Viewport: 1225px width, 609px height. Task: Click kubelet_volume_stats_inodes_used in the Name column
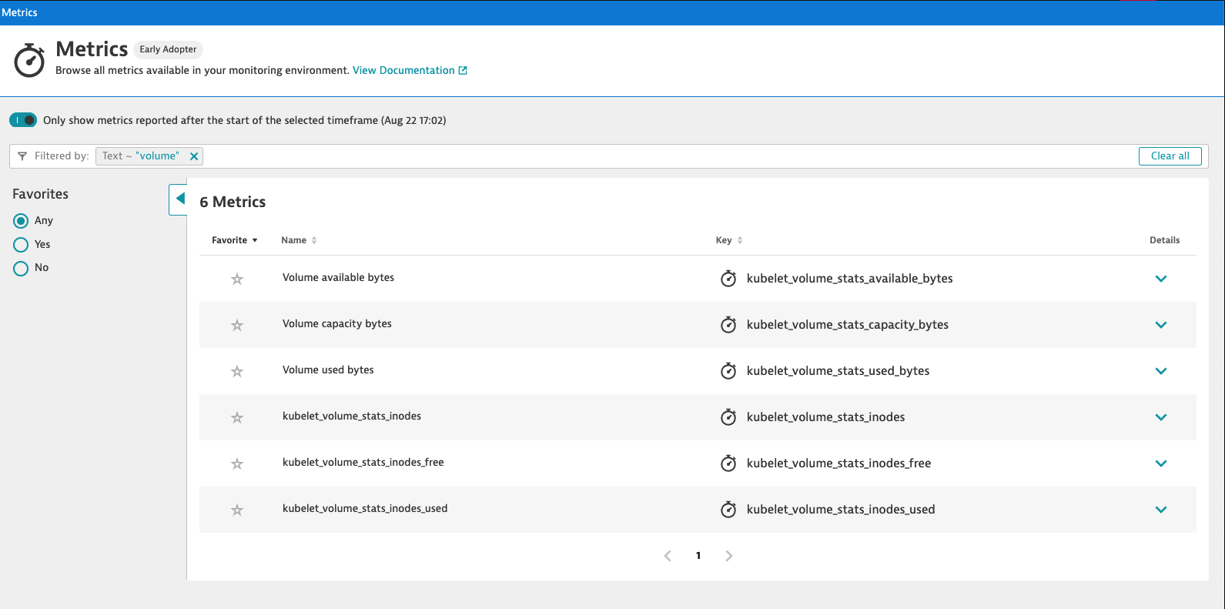click(x=365, y=508)
